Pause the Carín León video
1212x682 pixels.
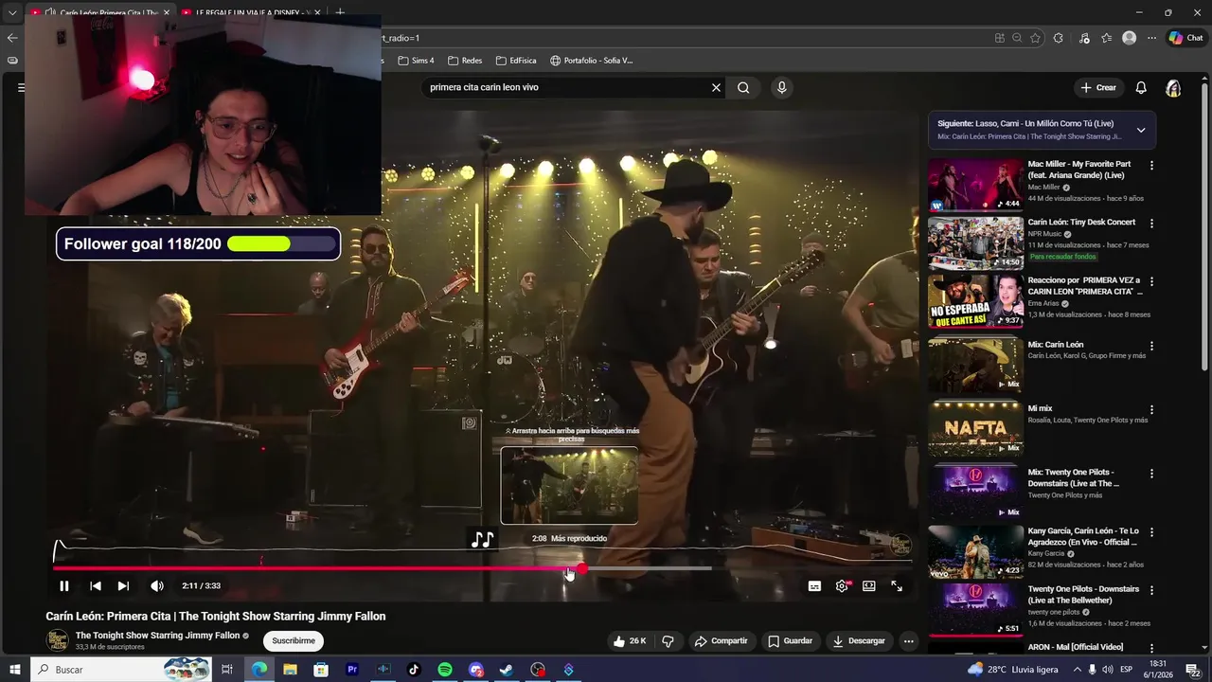click(64, 586)
